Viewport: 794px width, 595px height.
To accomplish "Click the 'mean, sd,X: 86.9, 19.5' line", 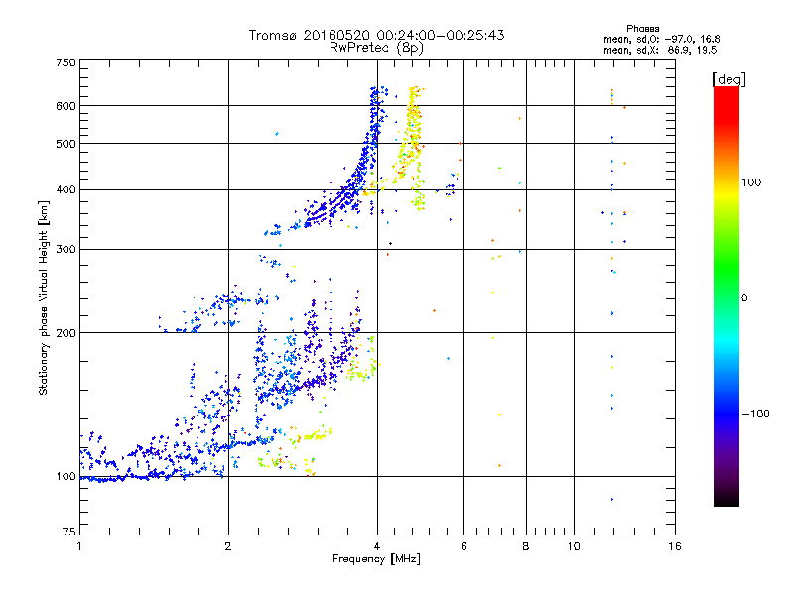I will (x=660, y=50).
